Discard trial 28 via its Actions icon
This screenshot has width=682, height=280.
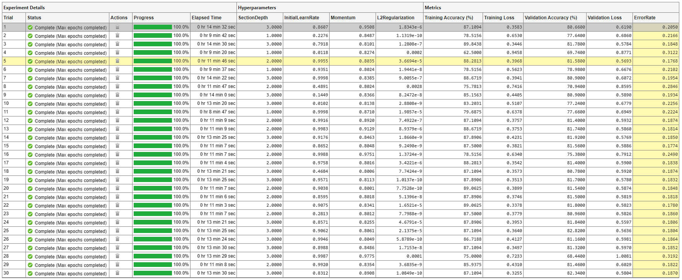tap(117, 256)
